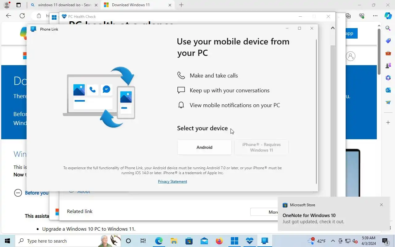Click the 'Make and take calls' phone icon
The image size is (395, 247).
click(x=181, y=75)
